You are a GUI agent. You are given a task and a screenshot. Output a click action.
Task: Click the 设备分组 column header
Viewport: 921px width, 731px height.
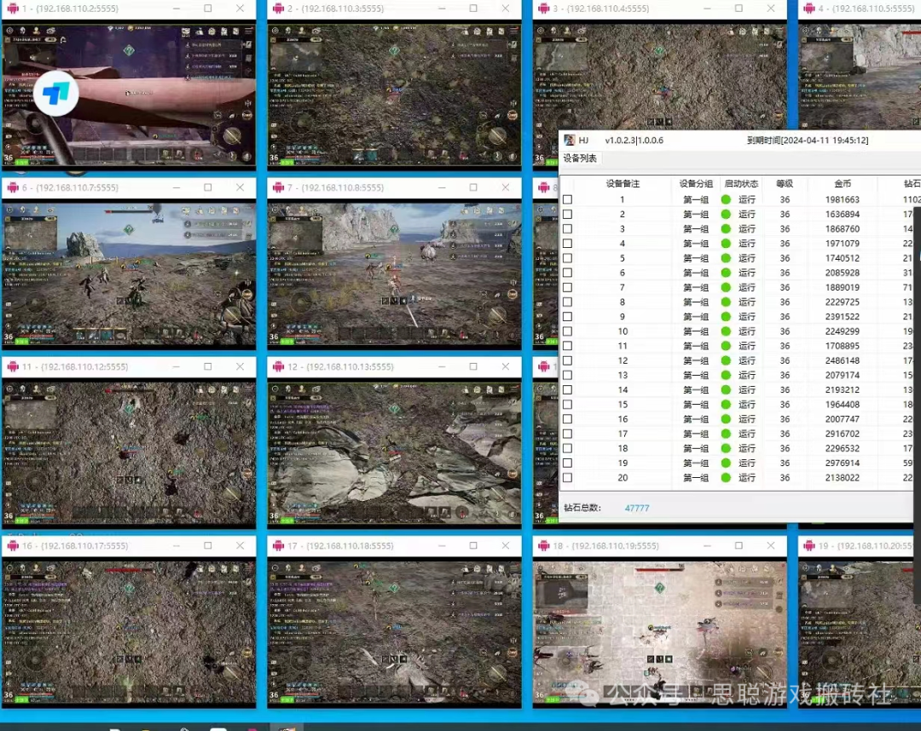tap(696, 183)
